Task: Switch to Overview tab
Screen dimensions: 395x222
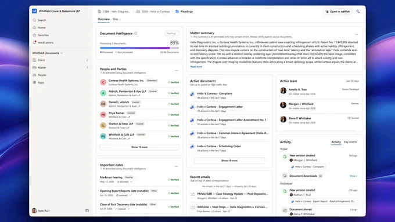Action: 103,19
